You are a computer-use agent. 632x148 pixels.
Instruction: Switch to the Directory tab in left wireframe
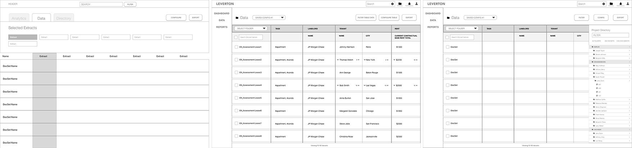point(64,18)
